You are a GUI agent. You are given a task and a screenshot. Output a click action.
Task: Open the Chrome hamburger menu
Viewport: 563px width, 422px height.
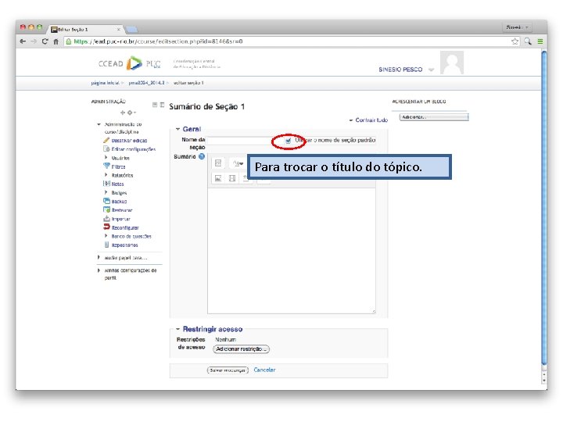[x=540, y=41]
